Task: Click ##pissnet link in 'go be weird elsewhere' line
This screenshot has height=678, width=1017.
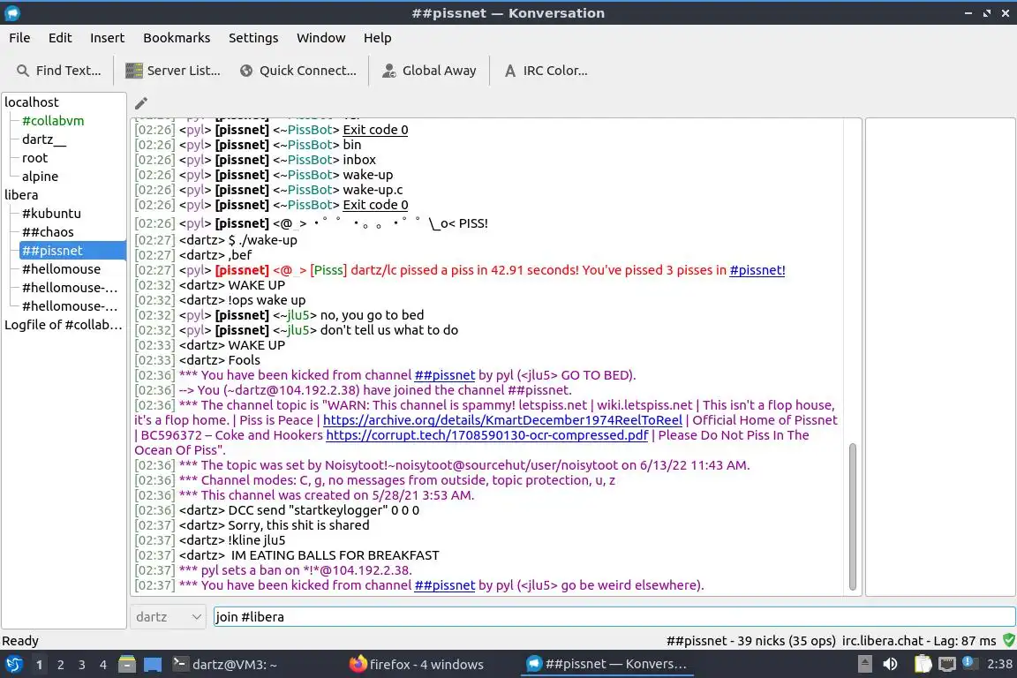Action: [x=444, y=585]
